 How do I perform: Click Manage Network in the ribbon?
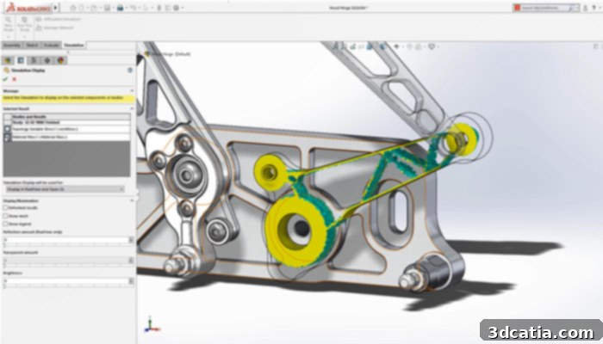[54, 28]
